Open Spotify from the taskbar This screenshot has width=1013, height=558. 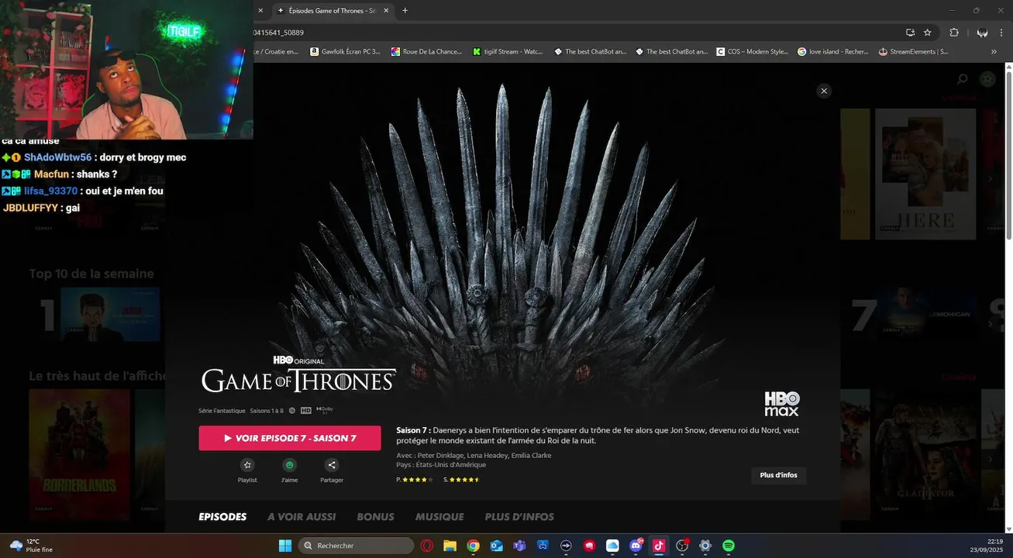coord(729,546)
